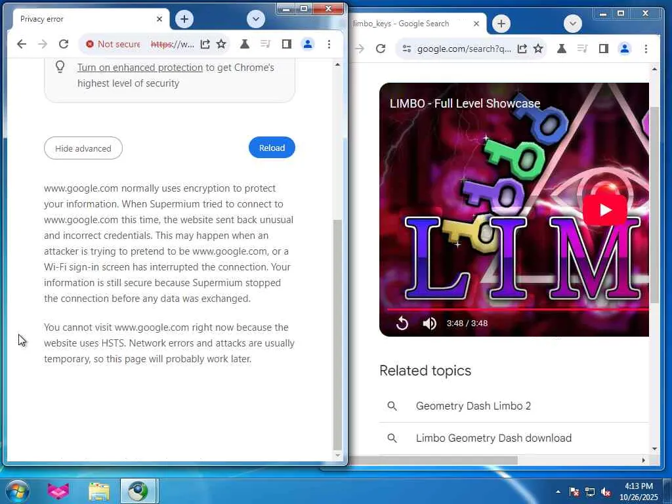Open Action Center flag in tray

tap(574, 492)
